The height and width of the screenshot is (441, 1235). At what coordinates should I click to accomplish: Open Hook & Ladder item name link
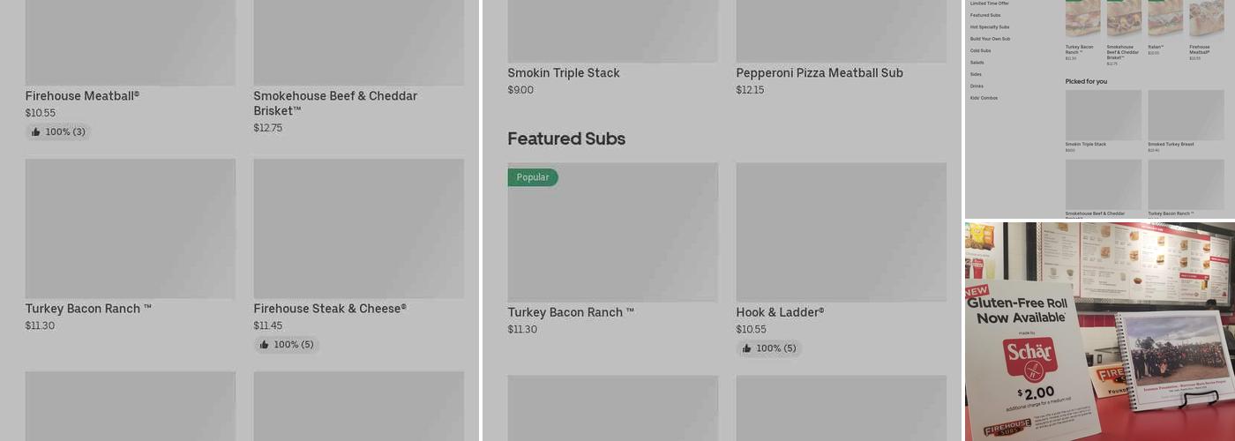[780, 312]
